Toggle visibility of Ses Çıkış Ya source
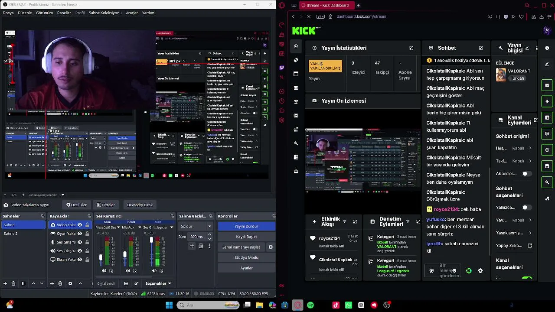 (x=80, y=251)
